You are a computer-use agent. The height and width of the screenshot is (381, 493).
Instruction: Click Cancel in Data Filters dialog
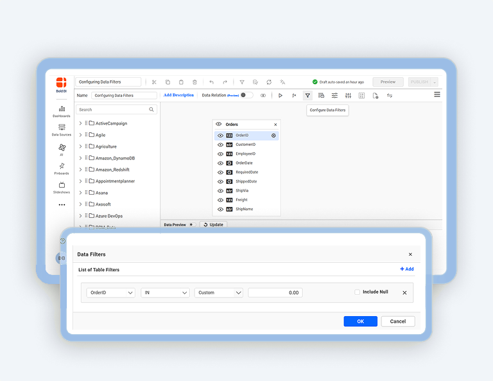point(398,321)
